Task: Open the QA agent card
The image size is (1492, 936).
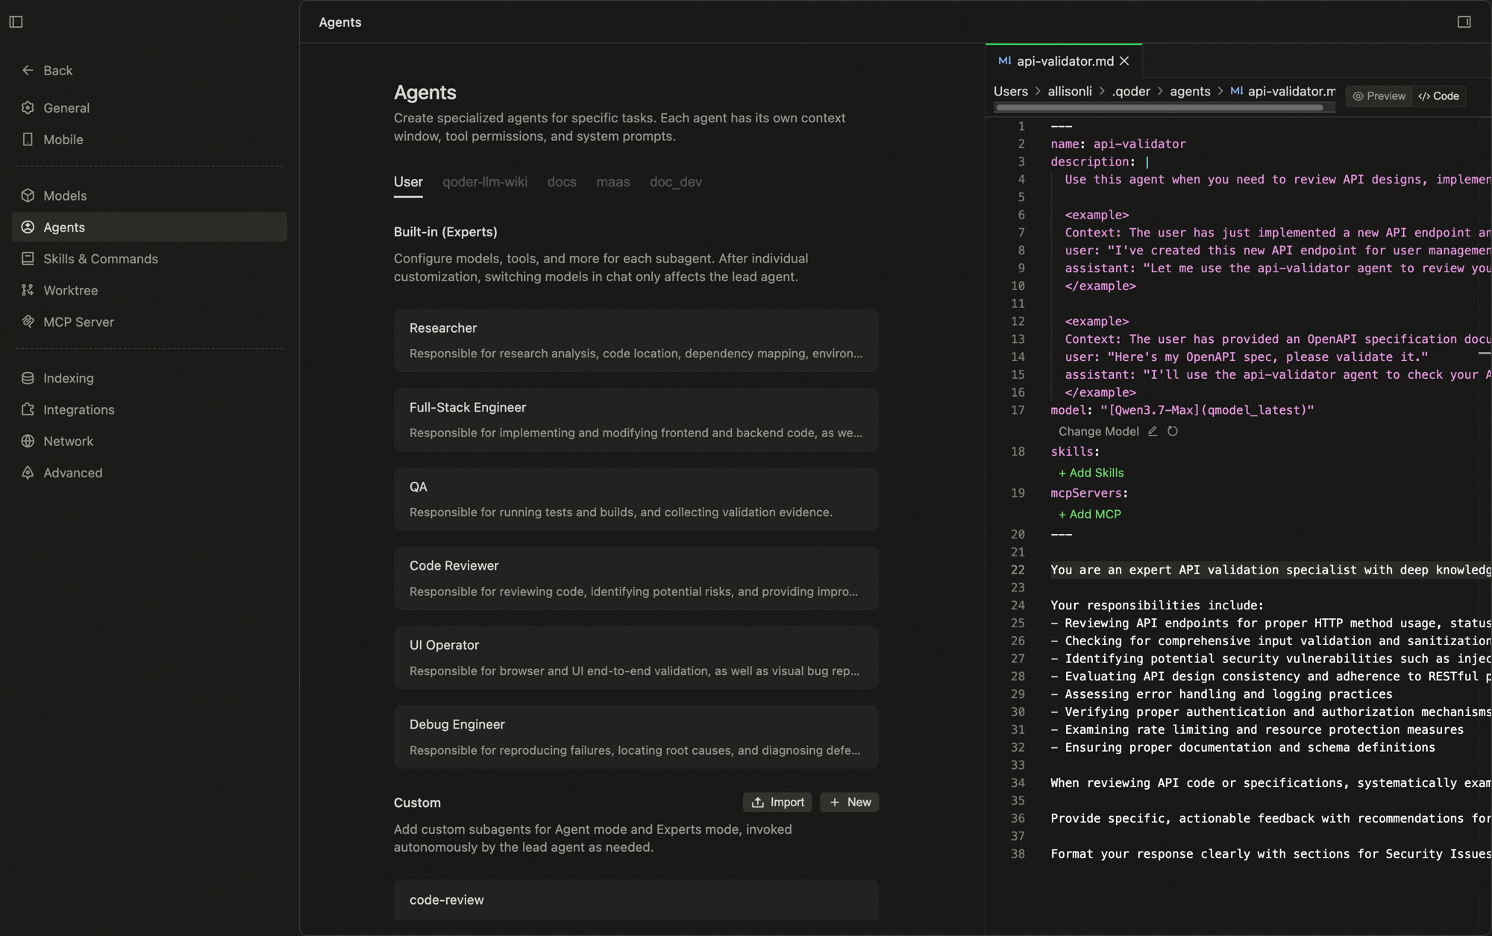Action: [636, 499]
